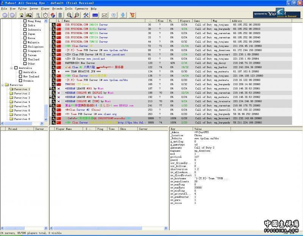
Task: Open the File menu
Action: pos(4,9)
